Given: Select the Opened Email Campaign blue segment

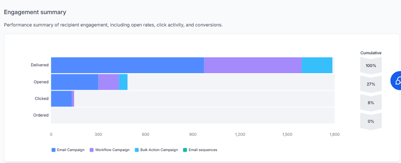Looking at the screenshot, I should [x=75, y=82].
